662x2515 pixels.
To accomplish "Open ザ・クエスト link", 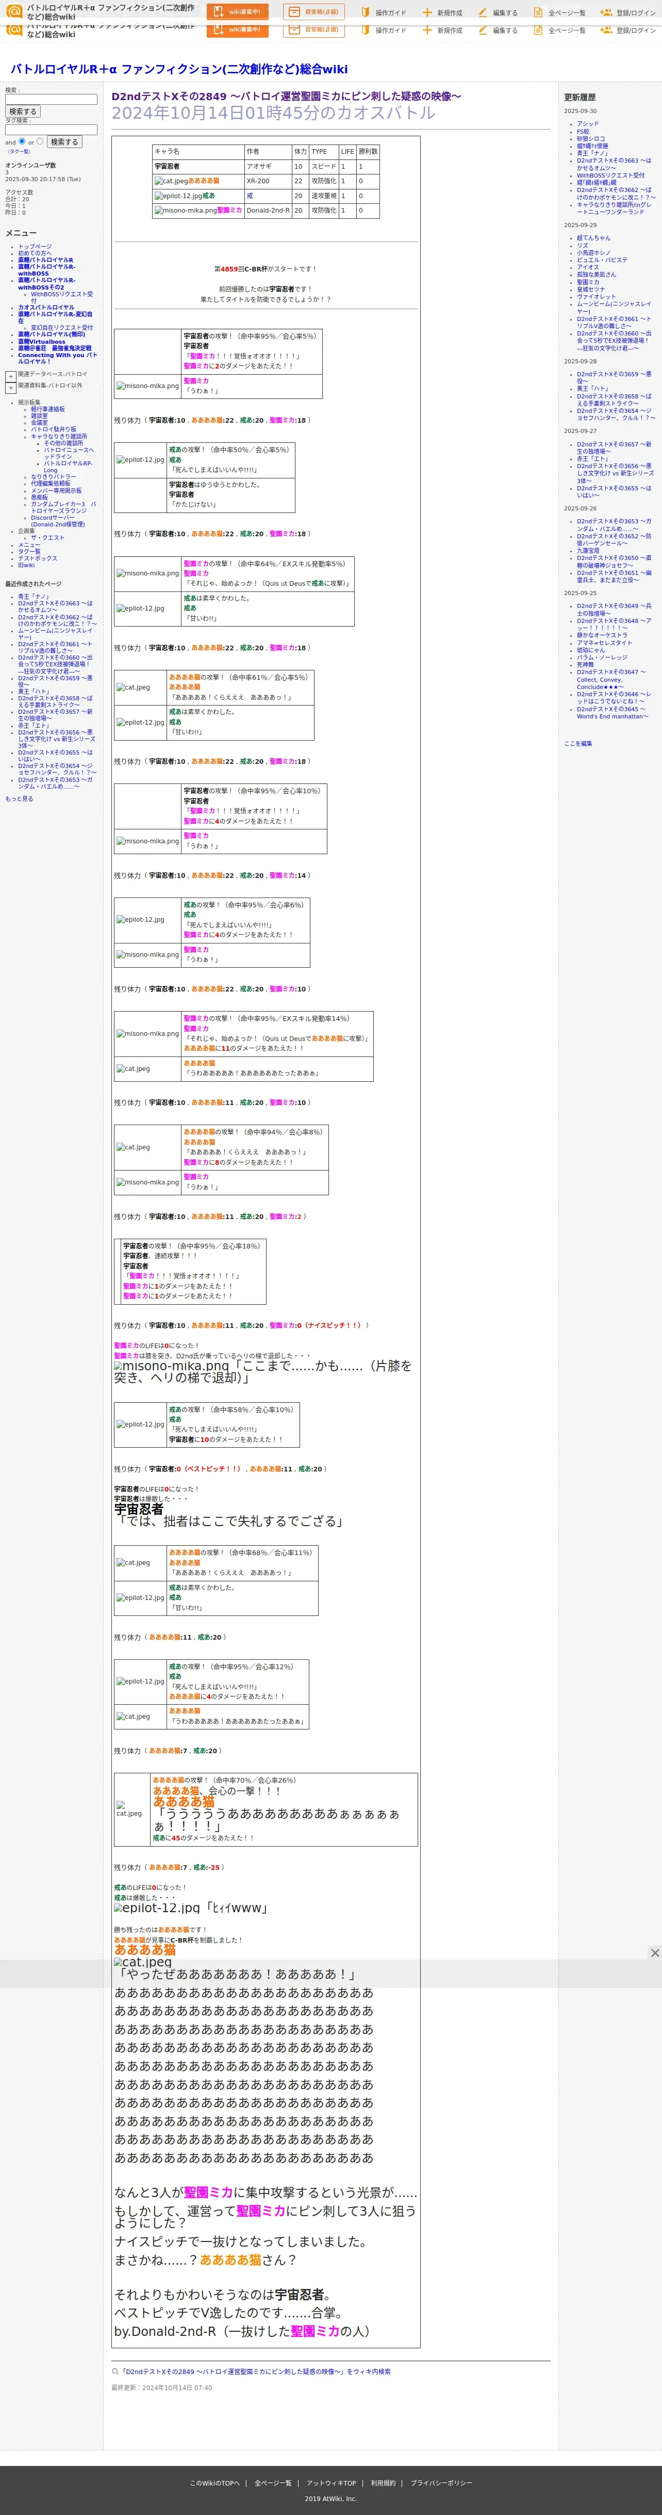I will tap(48, 537).
